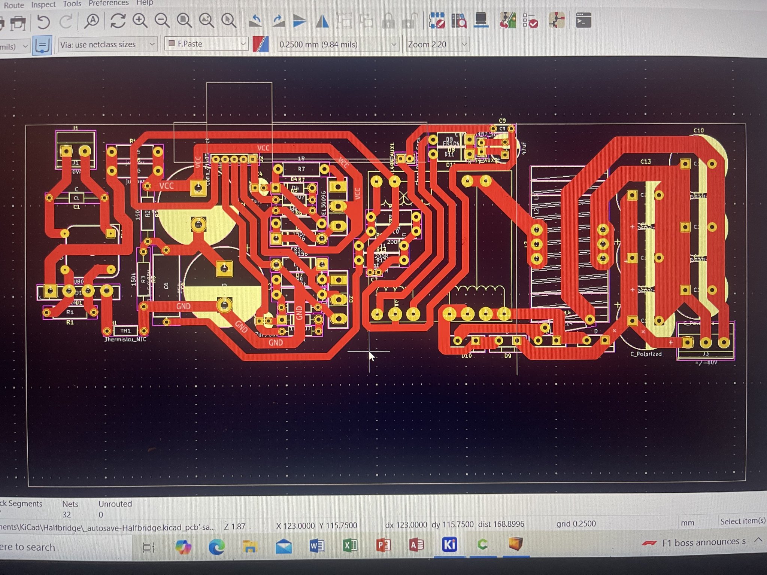The image size is (767, 575).
Task: Open the Zoom 2.20 dropdown
Action: (x=437, y=45)
